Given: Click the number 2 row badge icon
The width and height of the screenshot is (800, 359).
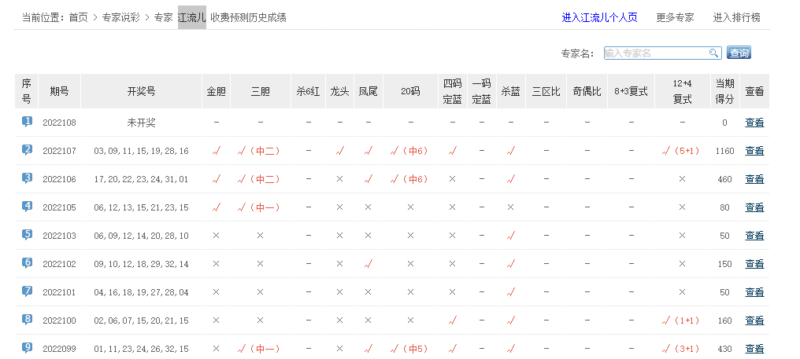Looking at the screenshot, I should pos(27,150).
